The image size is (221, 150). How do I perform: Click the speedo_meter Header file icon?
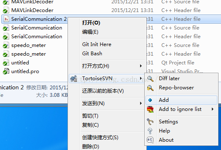click(6, 54)
